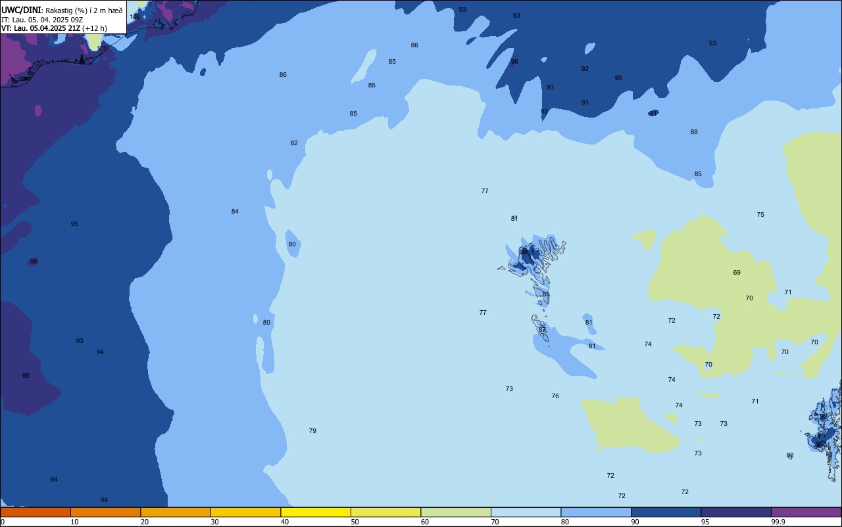Pick the indigo 95–99.9 legend swatch
Viewport: 842px width, 527px height.
736,512
